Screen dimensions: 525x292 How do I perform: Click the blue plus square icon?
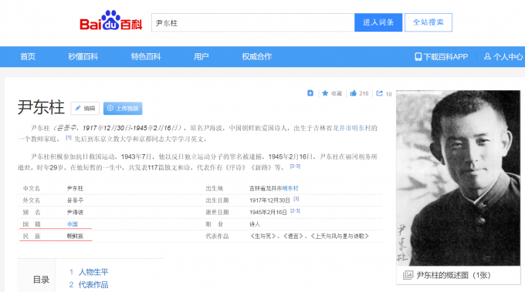310,93
